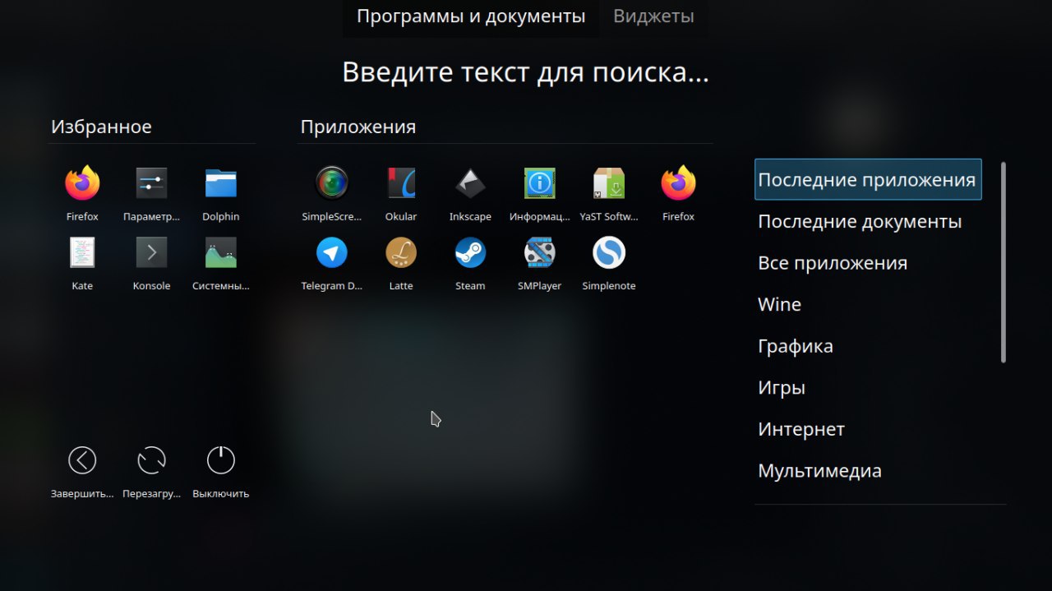Launch SimpleScreenRecorder application
The height and width of the screenshot is (591, 1052).
pos(332,183)
